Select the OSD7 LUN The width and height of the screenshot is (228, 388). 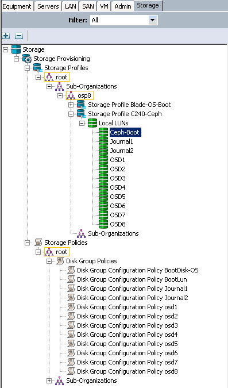click(118, 215)
